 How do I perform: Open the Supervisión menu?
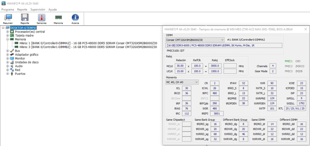(x=38, y=9)
